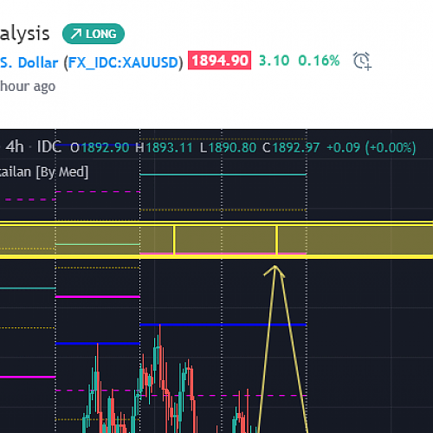The width and height of the screenshot is (433, 433).
Task: Click the yellow arrow tip drawing
Action: coord(275,271)
